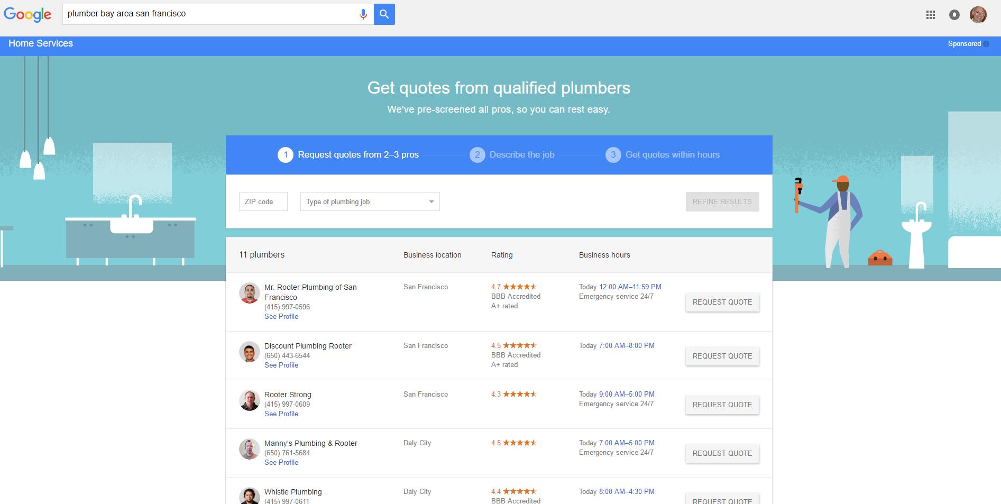Viewport: 1001px width, 504px height.
Task: Click the Google logo
Action: pyautogui.click(x=27, y=14)
